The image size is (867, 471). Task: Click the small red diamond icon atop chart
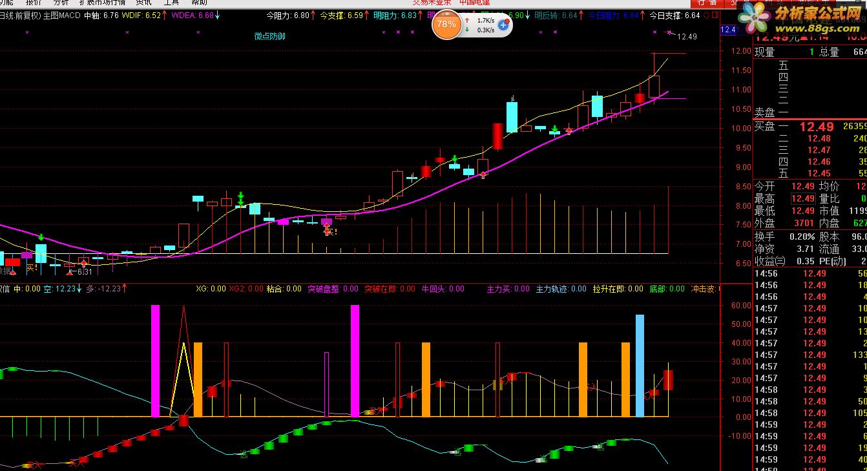[705, 15]
